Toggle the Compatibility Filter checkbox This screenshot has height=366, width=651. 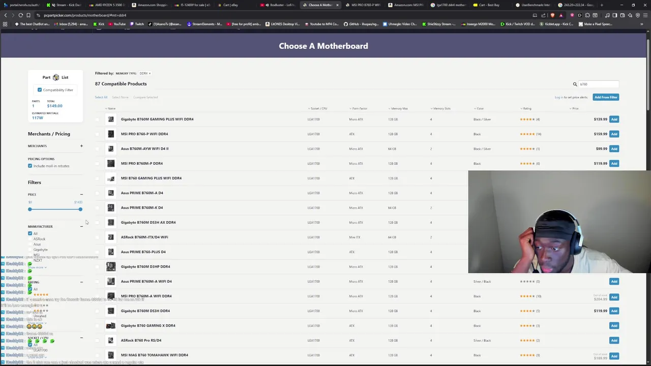(40, 90)
